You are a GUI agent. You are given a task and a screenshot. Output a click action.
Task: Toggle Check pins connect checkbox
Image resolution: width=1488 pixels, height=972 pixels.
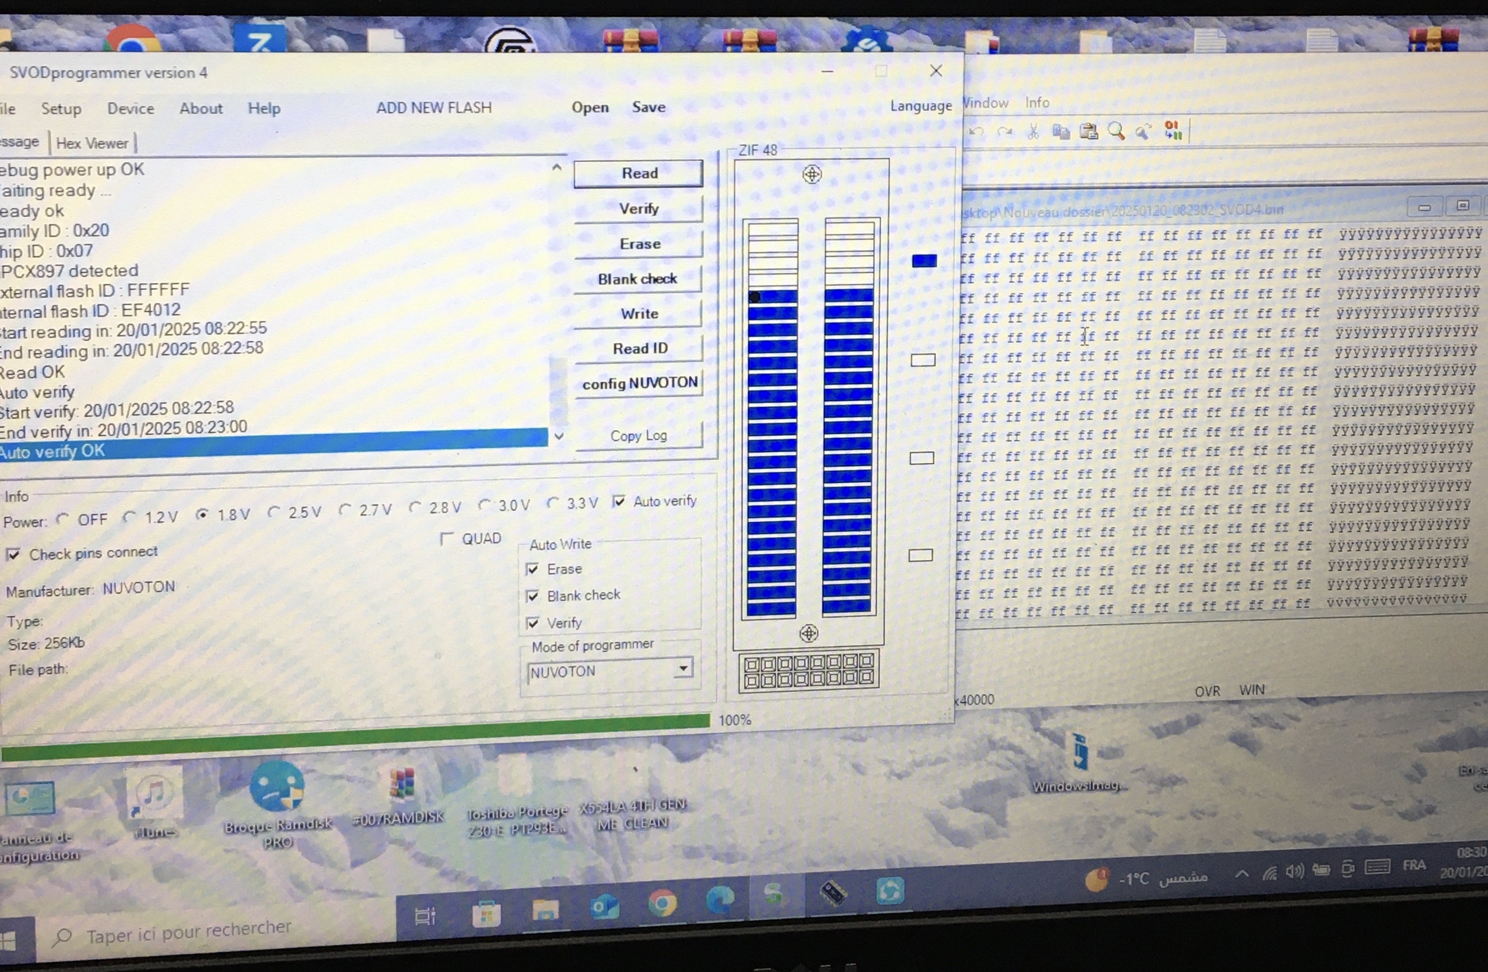pos(13,554)
